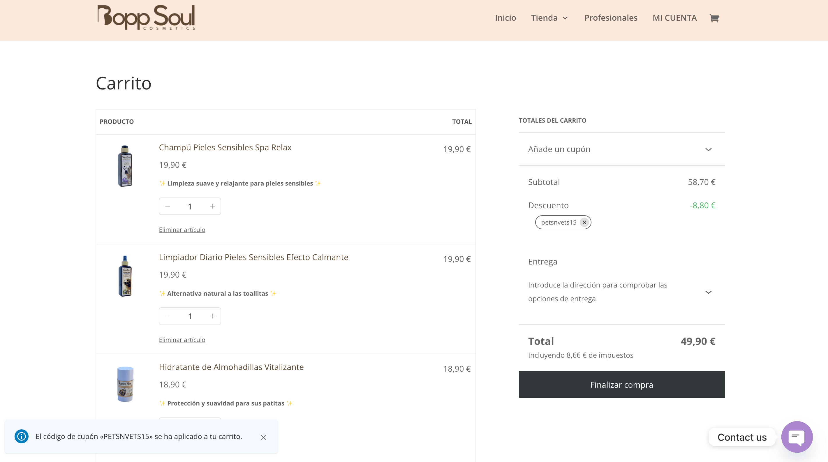This screenshot has height=462, width=828.
Task: Increase Champú Spa Relax quantity
Action: pyautogui.click(x=212, y=206)
